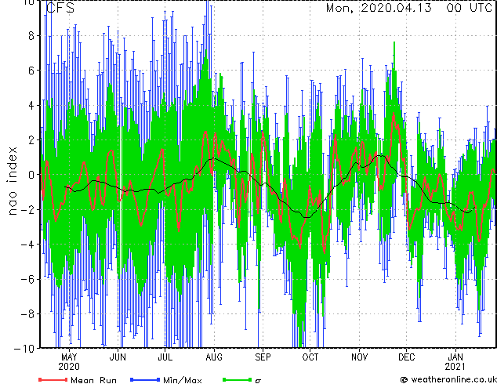Click the OCT month label
This screenshot has width=497, height=384.
(310, 357)
